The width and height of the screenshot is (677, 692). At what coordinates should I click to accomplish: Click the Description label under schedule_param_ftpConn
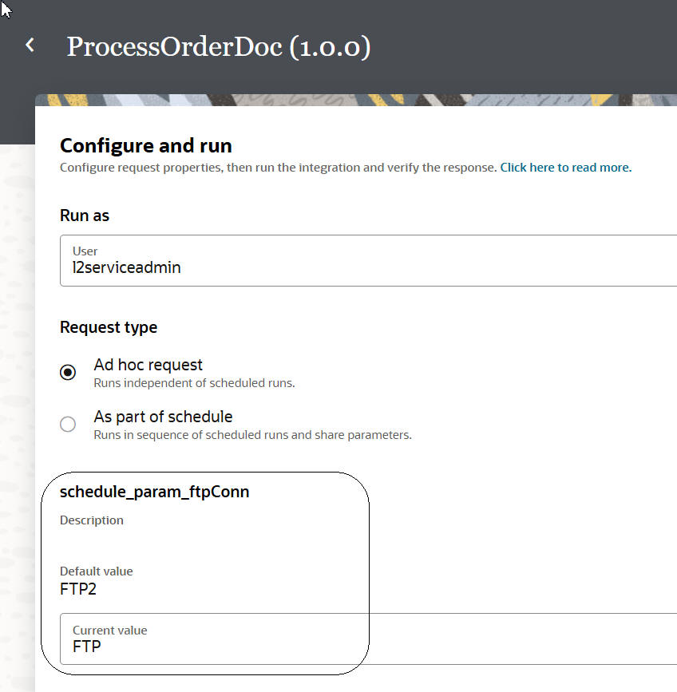[92, 520]
